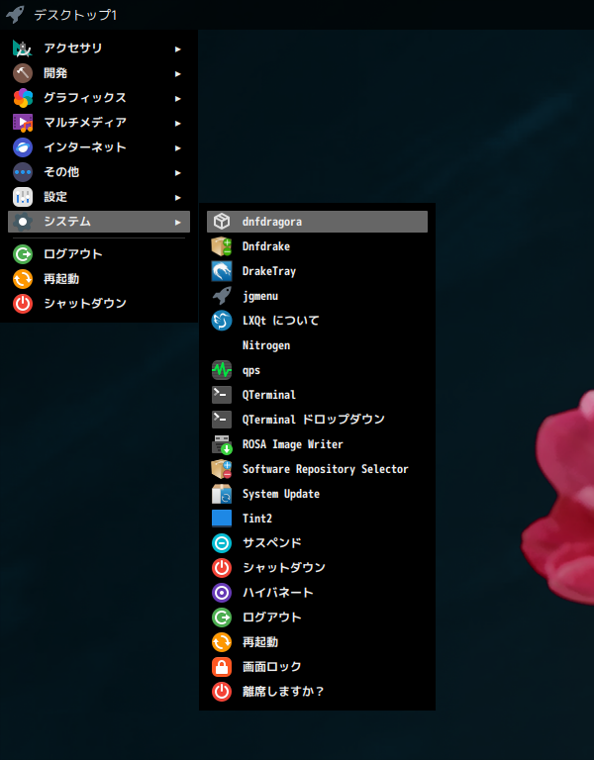Click the QTerminal terminal icon
The width and height of the screenshot is (594, 760).
click(222, 395)
